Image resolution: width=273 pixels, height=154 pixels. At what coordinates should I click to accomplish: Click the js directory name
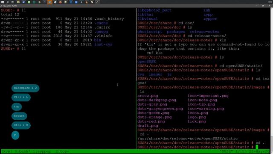pos(169,74)
